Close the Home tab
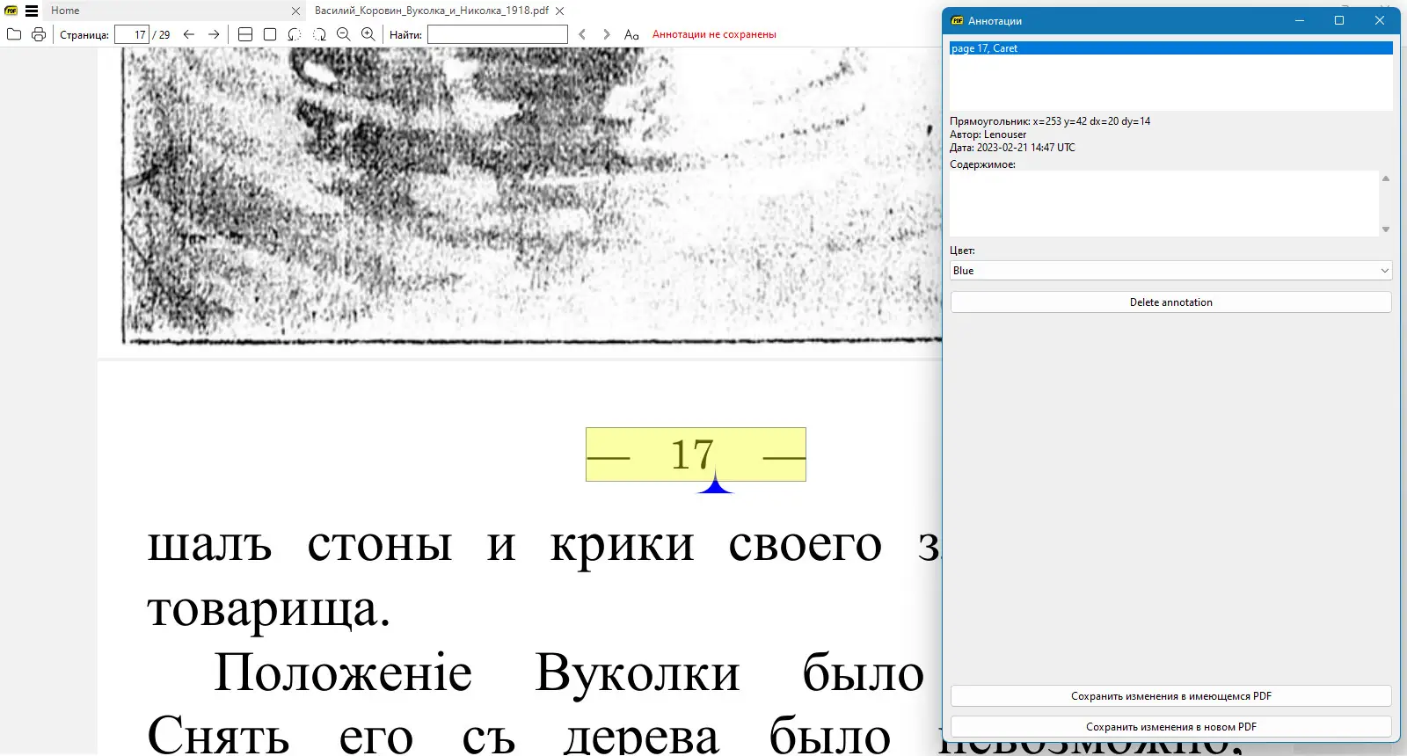The width and height of the screenshot is (1407, 756). tap(295, 11)
